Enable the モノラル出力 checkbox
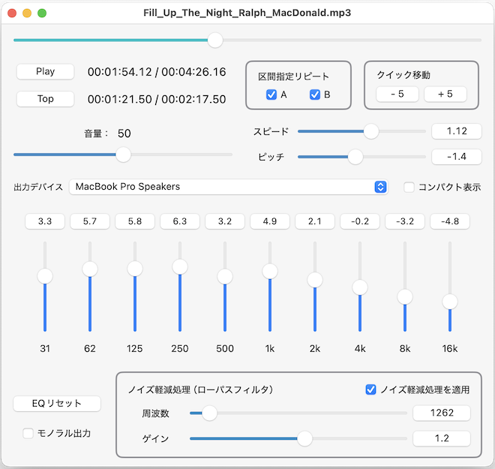This screenshot has width=495, height=469. click(28, 433)
